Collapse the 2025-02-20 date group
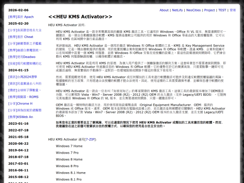Image resolution: width=244 pixels, height=183 pixels. coord(19,23)
